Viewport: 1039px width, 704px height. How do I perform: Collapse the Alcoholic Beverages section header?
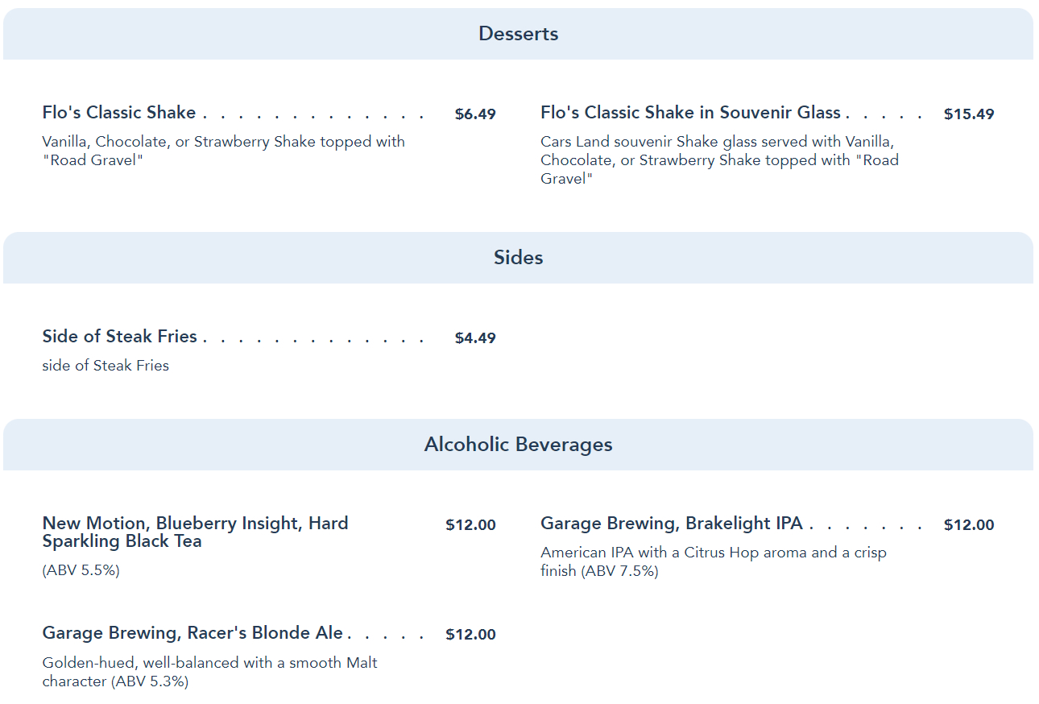point(518,445)
